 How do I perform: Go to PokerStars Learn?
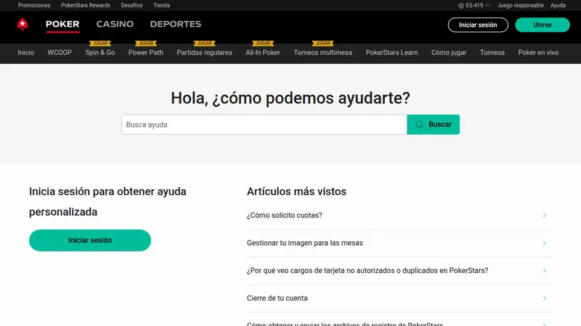(391, 52)
